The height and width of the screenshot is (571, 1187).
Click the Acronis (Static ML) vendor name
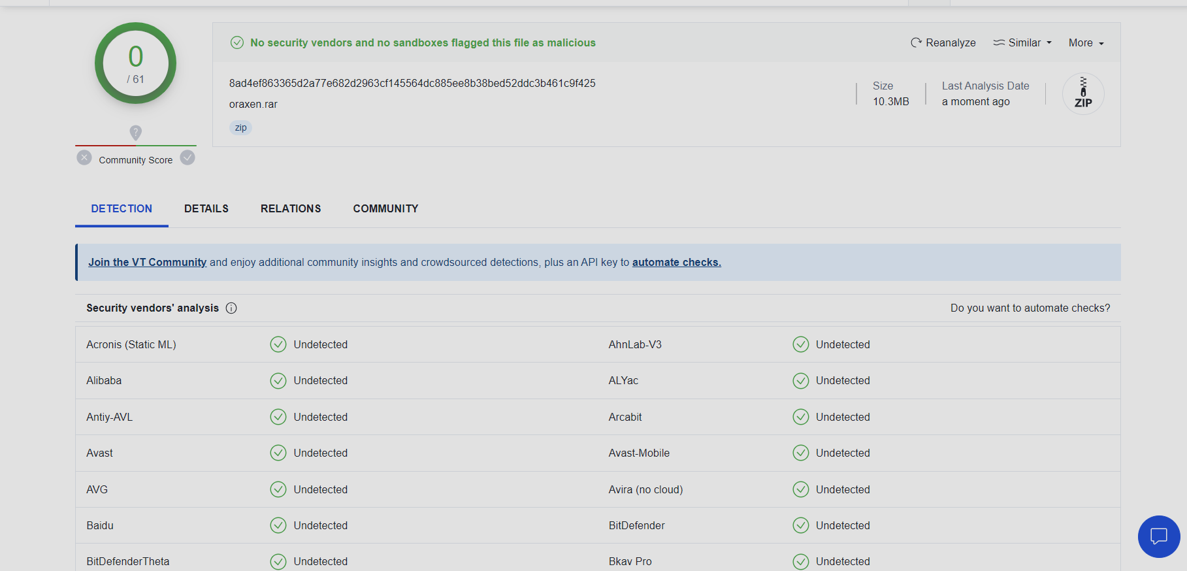click(131, 344)
